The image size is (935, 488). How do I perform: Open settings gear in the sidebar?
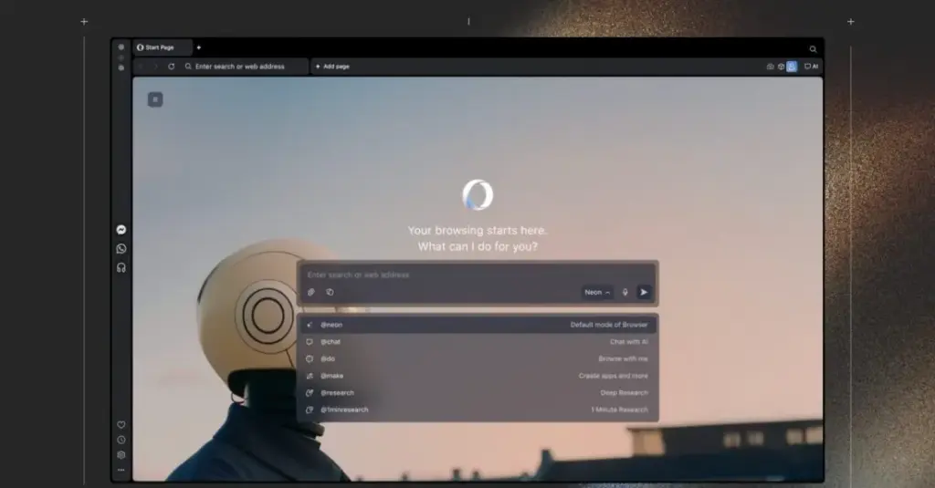pyautogui.click(x=121, y=455)
